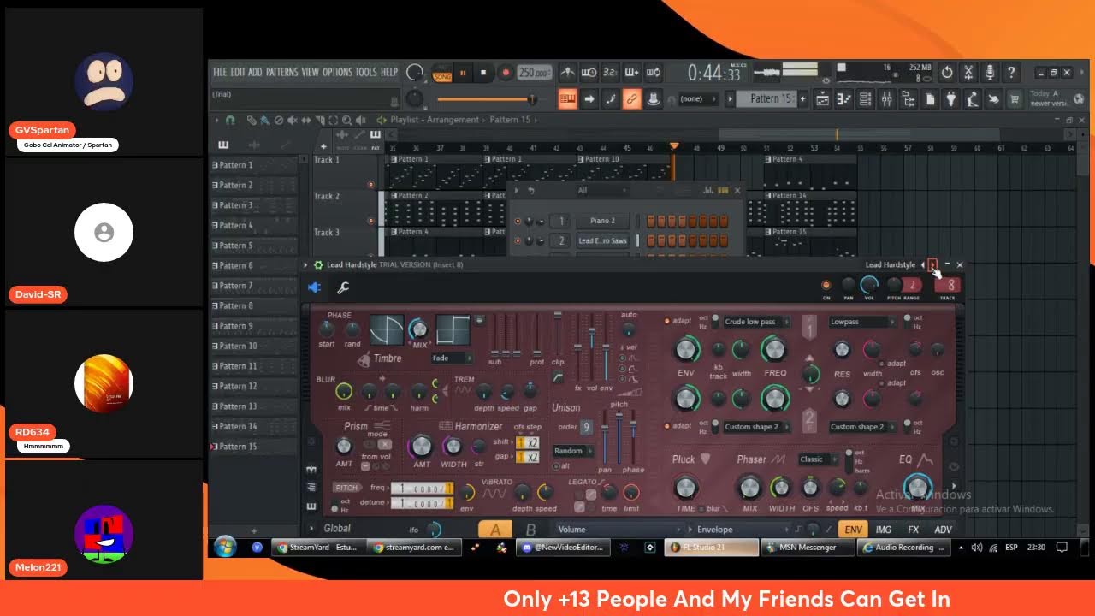The width and height of the screenshot is (1095, 616).
Task: Toggle the plugin ON LED
Action: [x=826, y=285]
